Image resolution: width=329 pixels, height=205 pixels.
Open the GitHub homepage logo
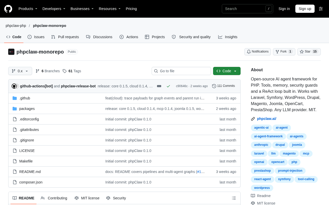(8, 9)
